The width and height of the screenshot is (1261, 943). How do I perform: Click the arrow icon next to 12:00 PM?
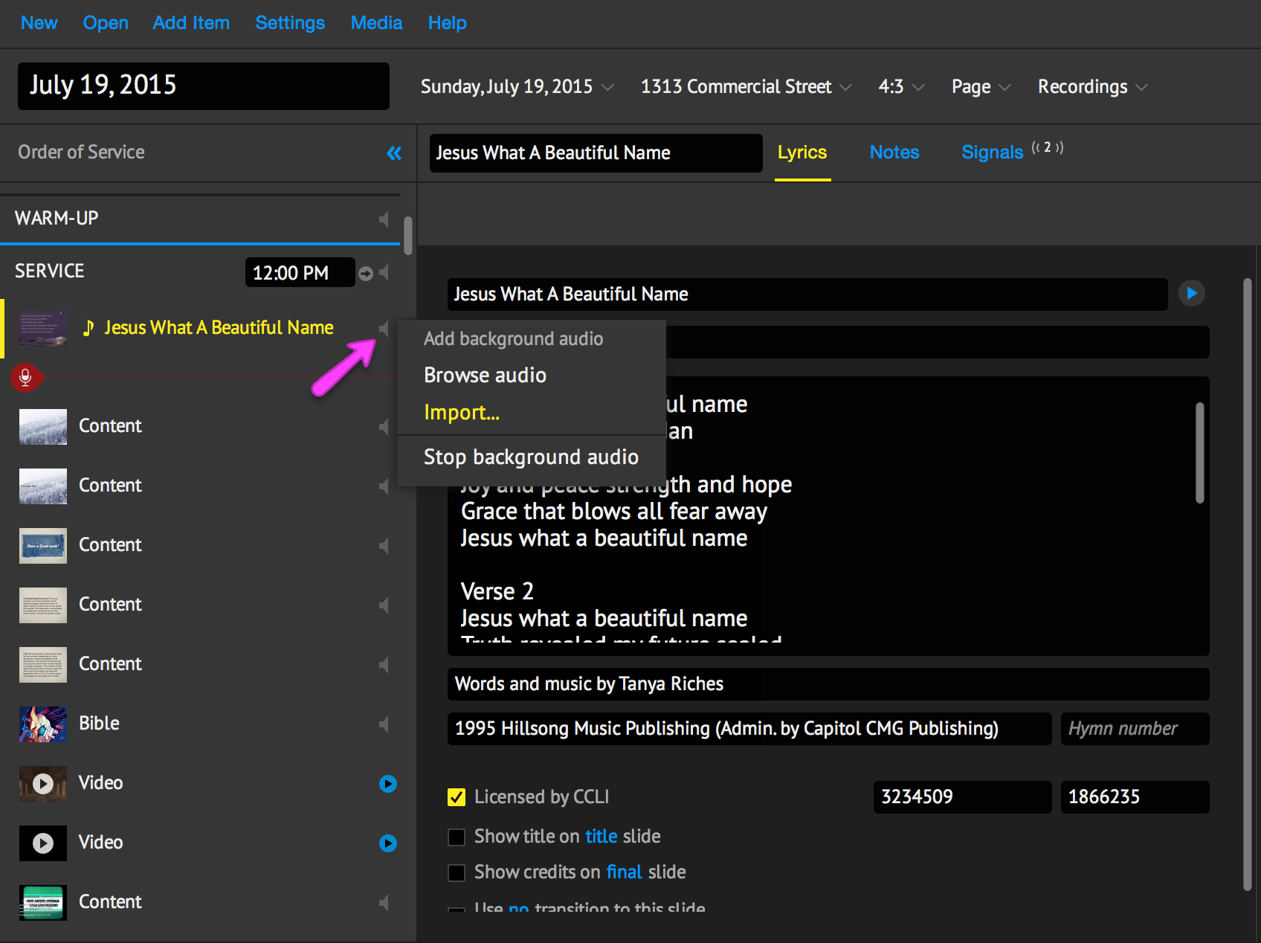pos(365,274)
